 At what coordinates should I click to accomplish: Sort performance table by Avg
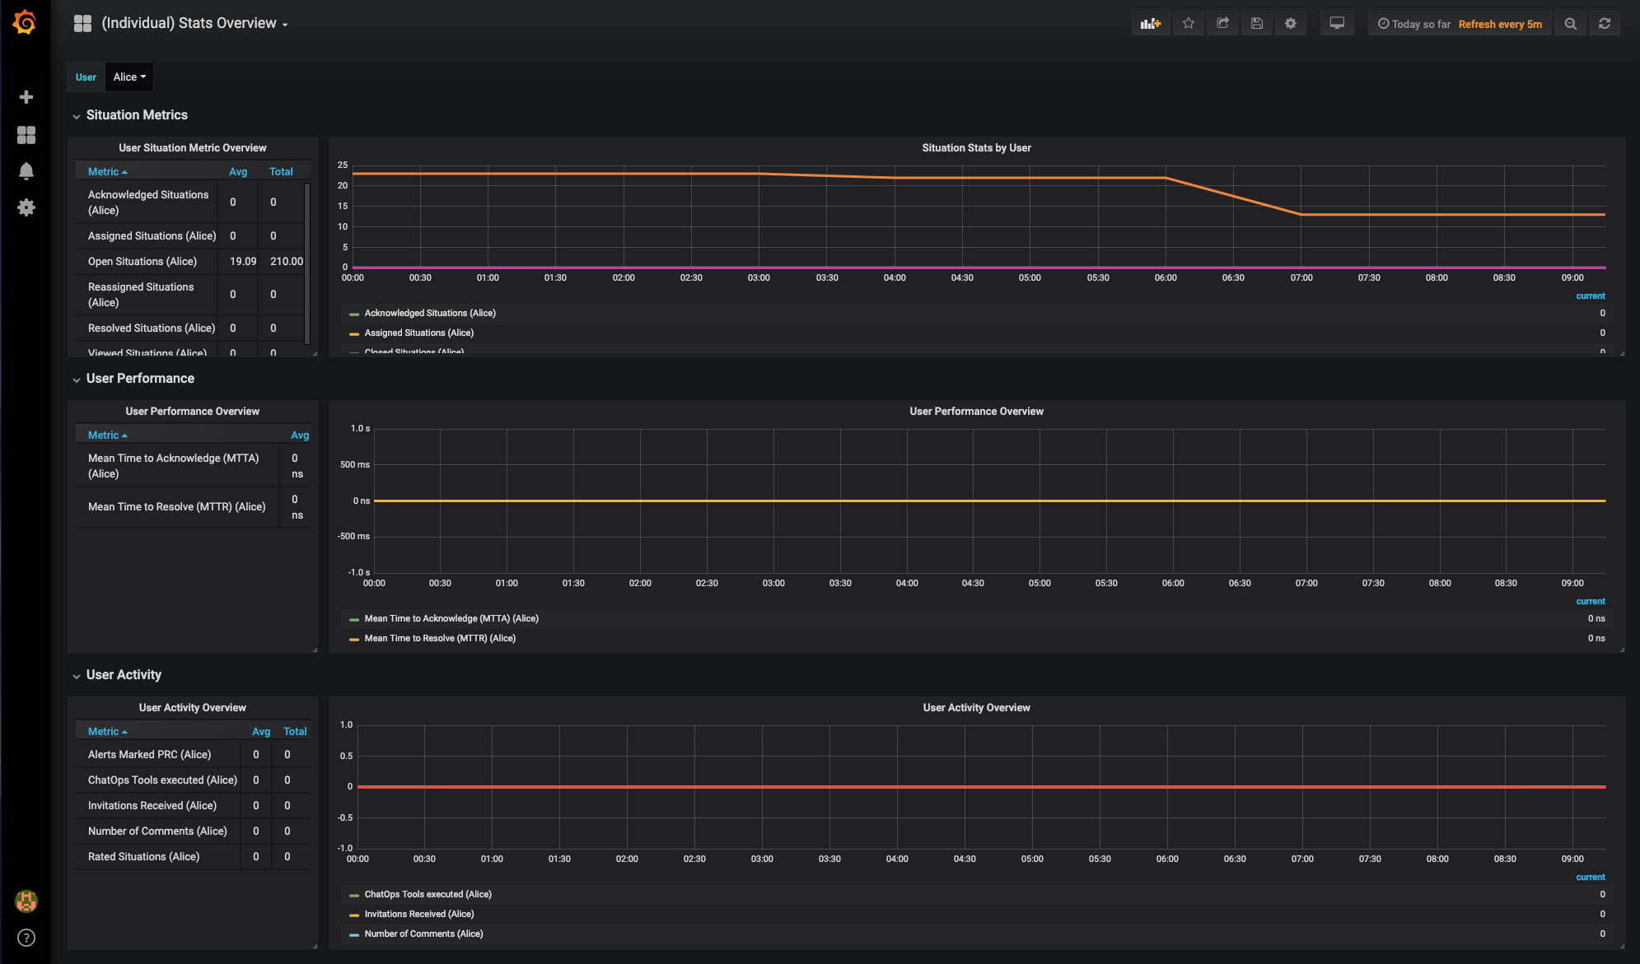[x=300, y=435]
